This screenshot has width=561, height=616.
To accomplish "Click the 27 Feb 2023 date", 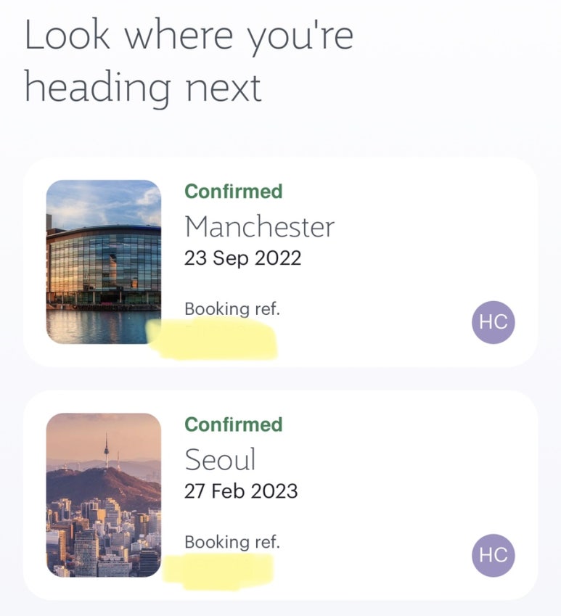I will pos(241,491).
